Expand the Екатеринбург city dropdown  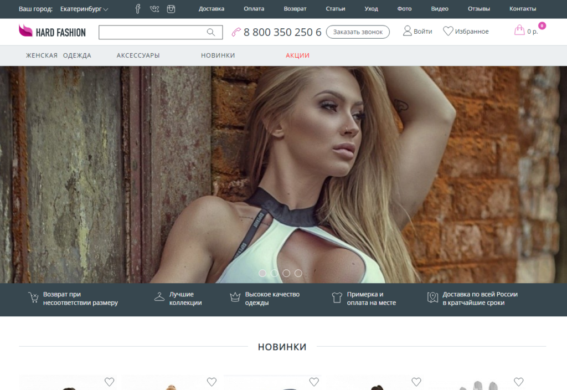(x=84, y=9)
